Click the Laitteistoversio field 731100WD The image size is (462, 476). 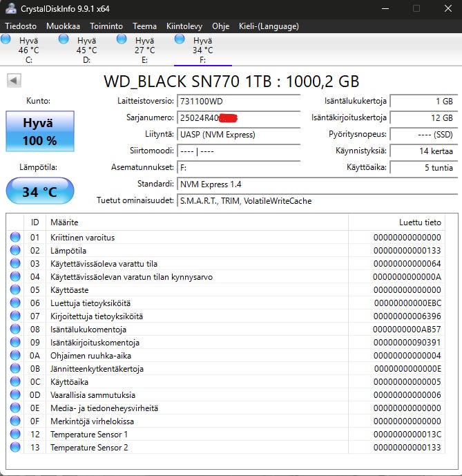pyautogui.click(x=238, y=101)
